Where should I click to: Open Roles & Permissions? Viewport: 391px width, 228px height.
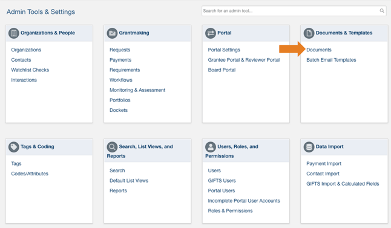coord(230,211)
